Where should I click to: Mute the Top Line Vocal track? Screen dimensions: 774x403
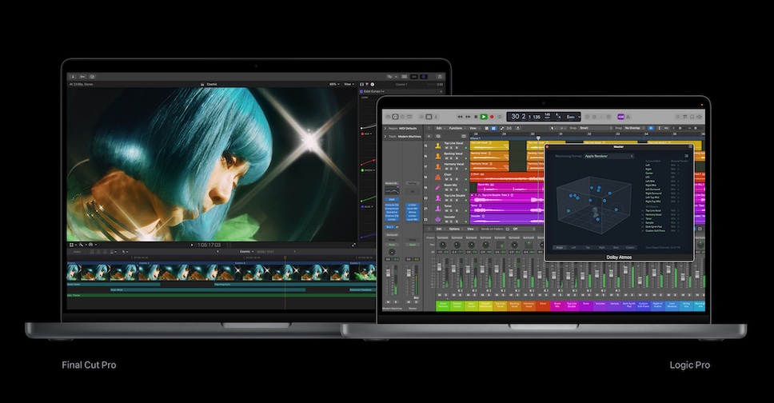(445, 147)
